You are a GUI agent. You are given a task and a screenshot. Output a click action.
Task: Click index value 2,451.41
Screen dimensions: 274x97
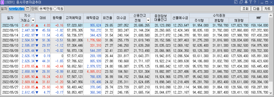point(28,25)
